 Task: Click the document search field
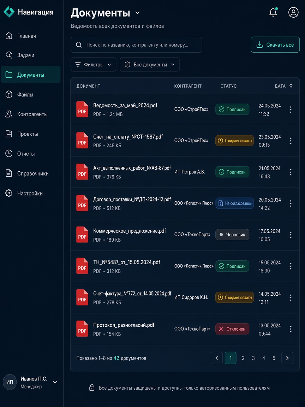[x=136, y=45]
